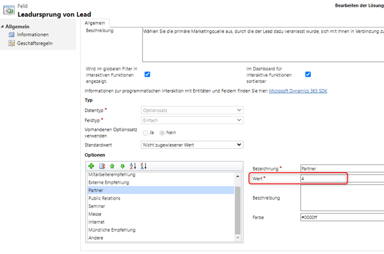Select the Mitarbeiterempfehlung option
The width and height of the screenshot is (384, 254).
(x=160, y=174)
